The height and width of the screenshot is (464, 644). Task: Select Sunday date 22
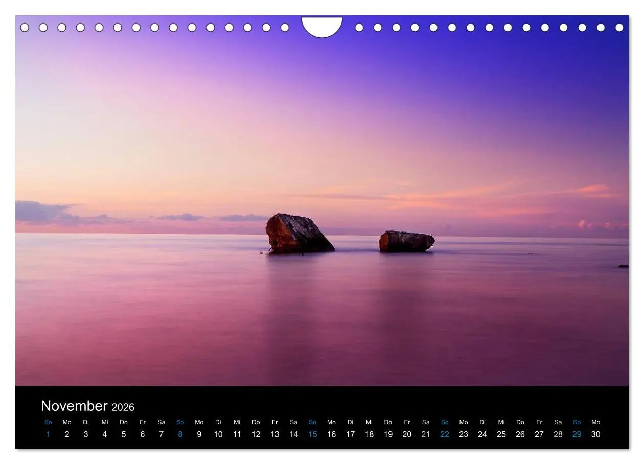tap(444, 434)
